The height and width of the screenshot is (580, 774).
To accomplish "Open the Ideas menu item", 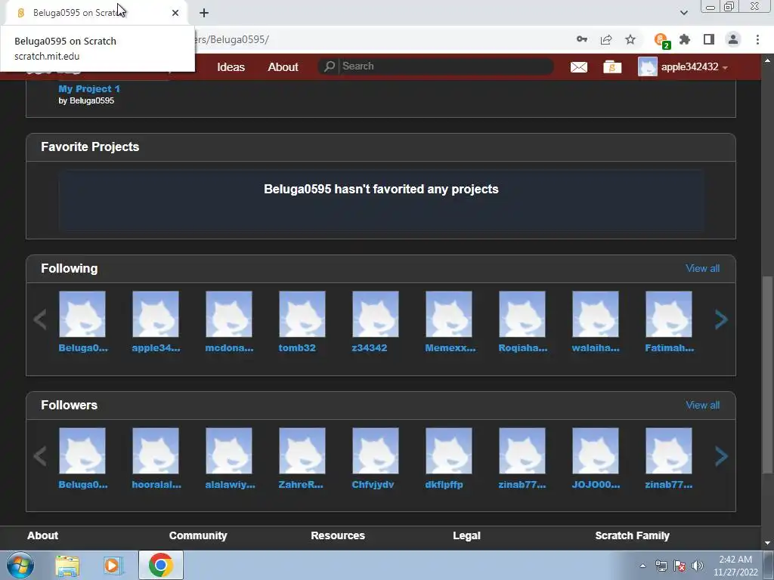I will [231, 67].
